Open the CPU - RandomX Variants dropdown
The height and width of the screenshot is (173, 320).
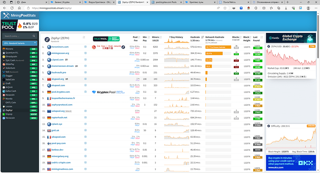[x=19, y=43]
